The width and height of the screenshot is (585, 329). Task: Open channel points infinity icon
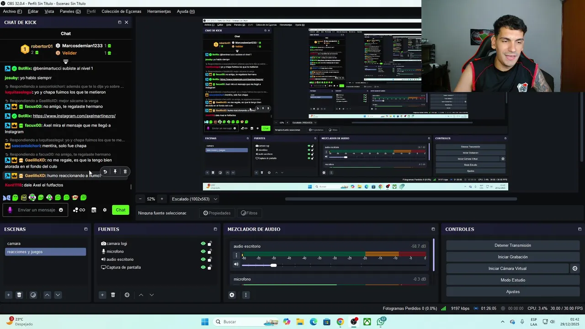82,210
